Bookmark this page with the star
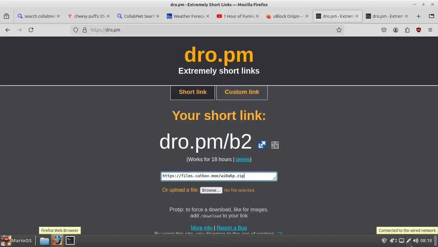The width and height of the screenshot is (438, 247). pyautogui.click(x=339, y=30)
